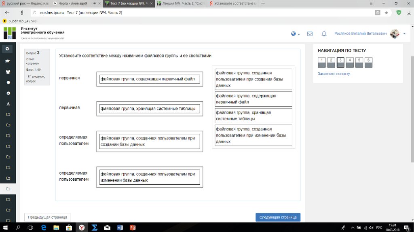Open PowerPoint from the taskbar

133,227
